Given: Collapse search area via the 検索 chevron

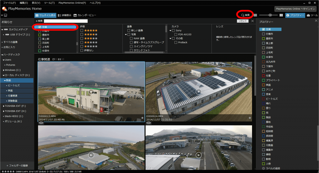Looking at the screenshot, I should [x=37, y=21].
